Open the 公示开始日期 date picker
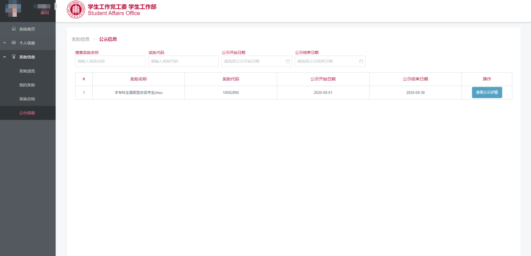Screen dimensions: 531x256 pos(254,61)
